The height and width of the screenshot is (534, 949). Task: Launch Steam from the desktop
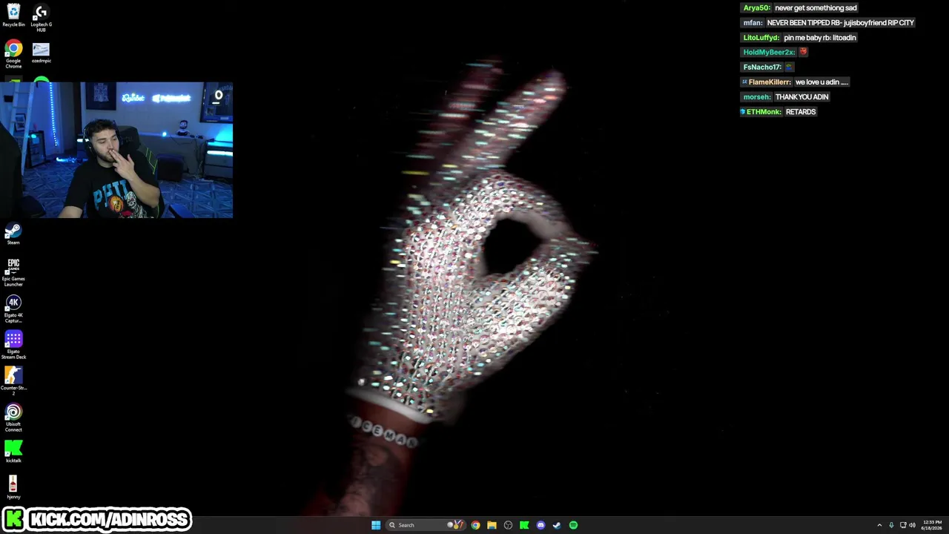[13, 234]
